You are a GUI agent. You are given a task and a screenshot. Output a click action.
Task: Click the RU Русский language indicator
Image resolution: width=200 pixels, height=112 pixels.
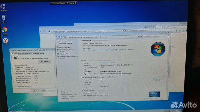click(59, 3)
